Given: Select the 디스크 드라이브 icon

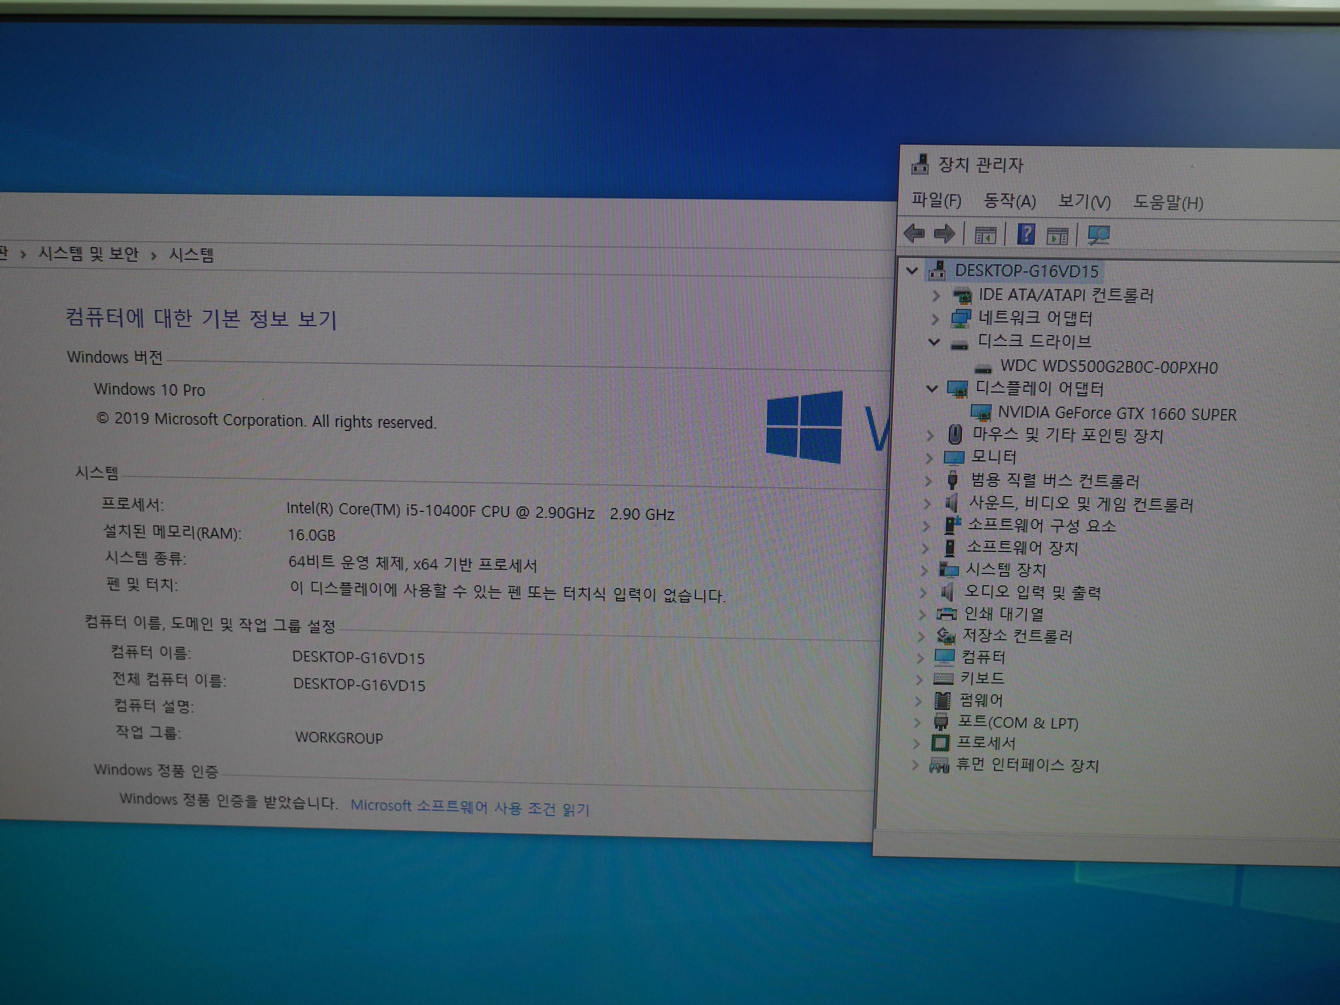Looking at the screenshot, I should tap(959, 346).
